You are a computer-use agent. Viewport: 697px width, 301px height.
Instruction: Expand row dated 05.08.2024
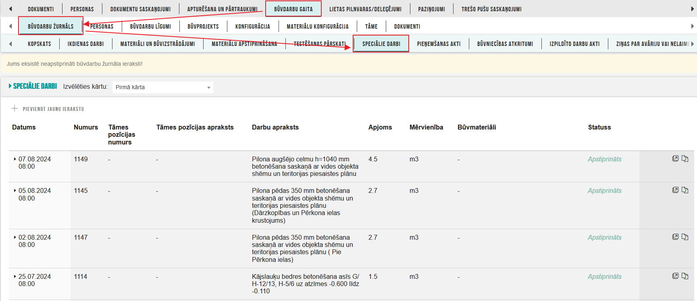pyautogui.click(x=15, y=190)
